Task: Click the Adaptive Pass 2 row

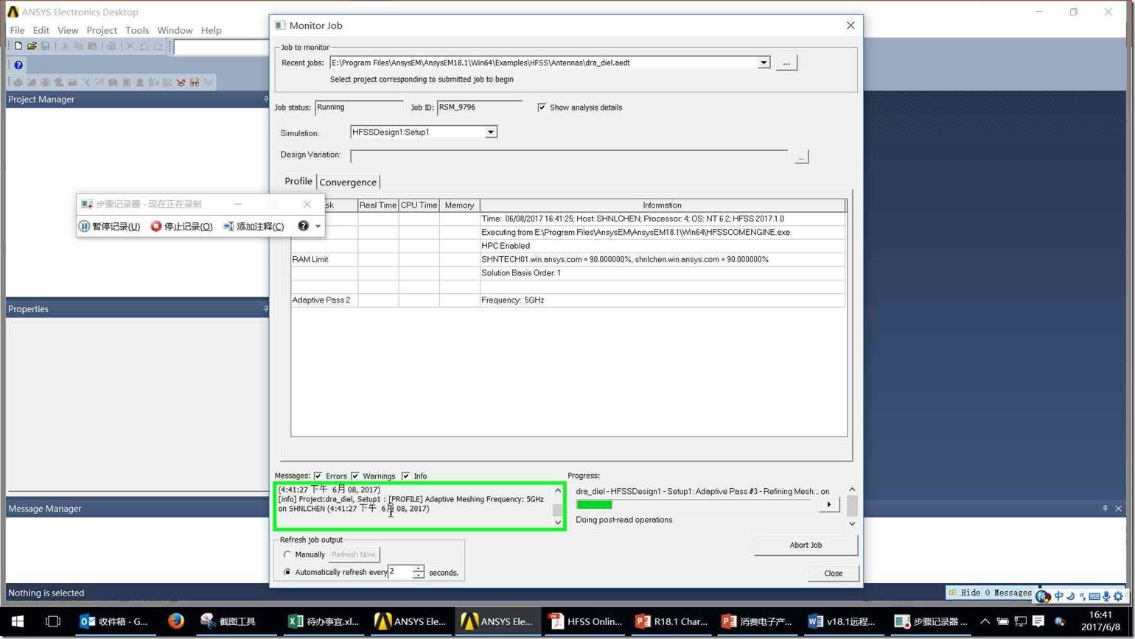Action: [x=567, y=300]
